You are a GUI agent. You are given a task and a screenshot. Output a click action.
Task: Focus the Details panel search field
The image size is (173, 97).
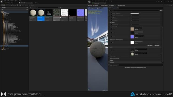pos(134,10)
